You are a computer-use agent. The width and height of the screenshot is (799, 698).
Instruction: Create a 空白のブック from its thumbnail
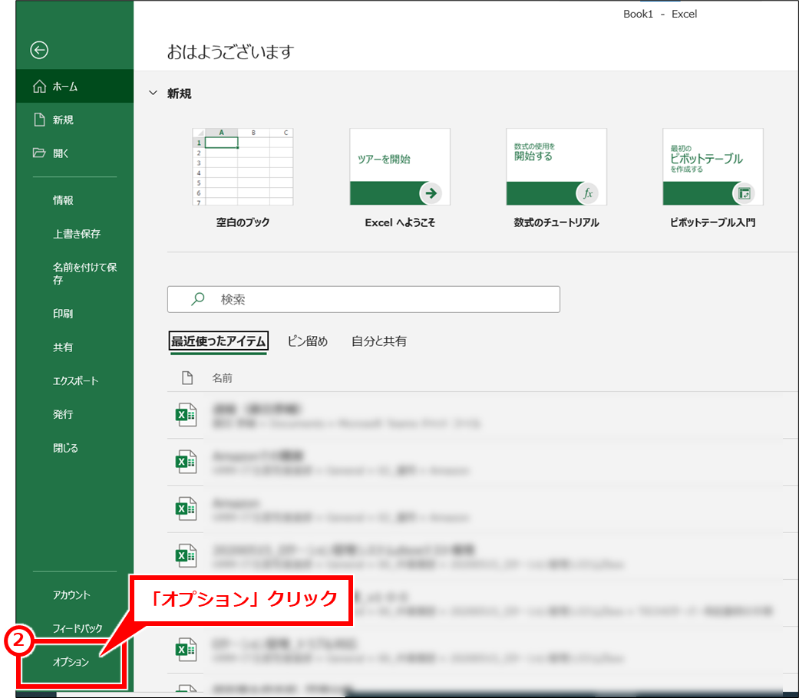coord(243,167)
